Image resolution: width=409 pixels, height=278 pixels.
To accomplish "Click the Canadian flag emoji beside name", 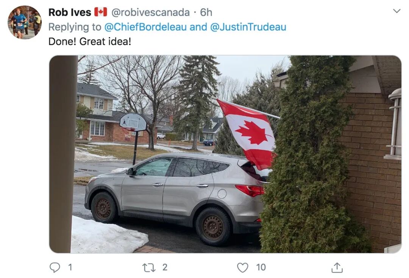I will [x=101, y=12].
